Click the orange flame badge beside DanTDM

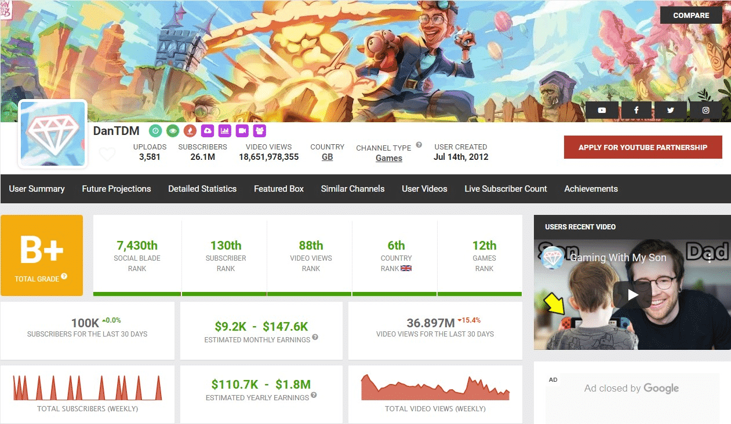(190, 131)
